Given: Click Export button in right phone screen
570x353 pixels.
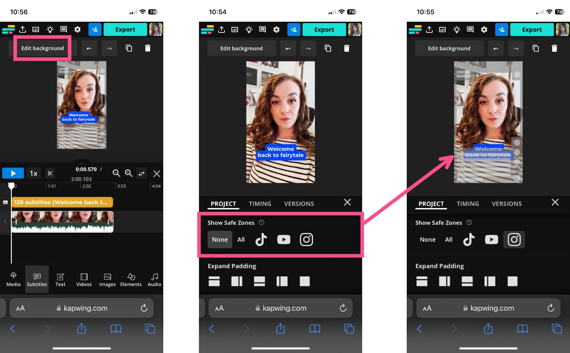Looking at the screenshot, I should (532, 30).
